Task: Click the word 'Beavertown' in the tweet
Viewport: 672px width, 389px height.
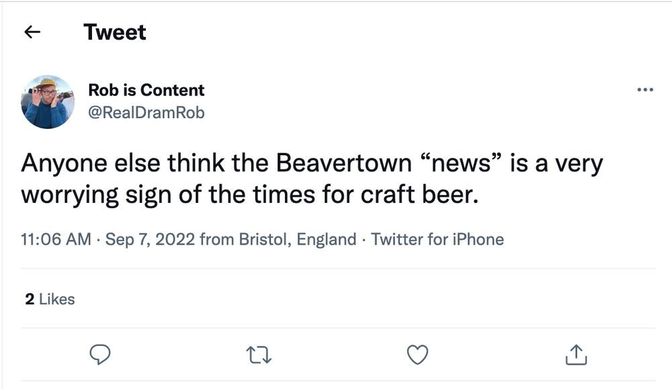Action: [349, 163]
